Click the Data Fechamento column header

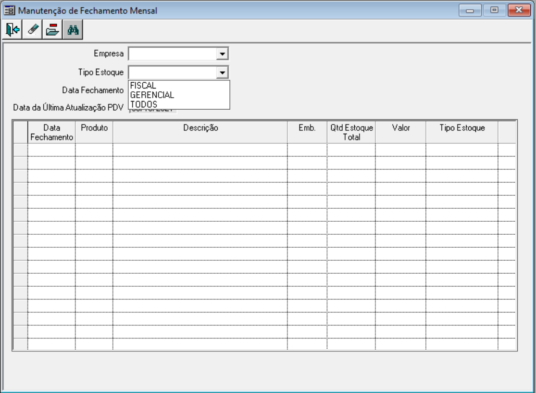(x=51, y=132)
